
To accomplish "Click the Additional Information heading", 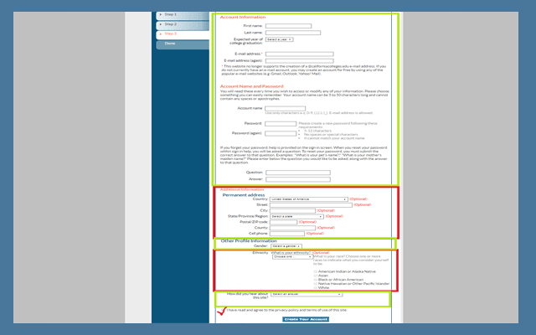I will 242,189.
